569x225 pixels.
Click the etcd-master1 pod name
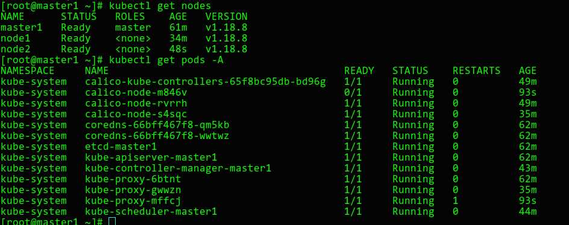pyautogui.click(x=121, y=147)
